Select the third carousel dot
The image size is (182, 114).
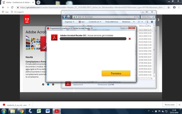(53, 85)
